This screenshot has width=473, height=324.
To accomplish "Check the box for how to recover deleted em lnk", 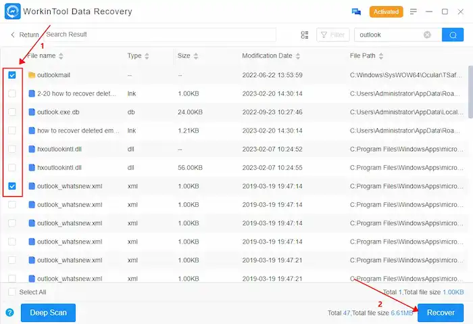I will coord(12,131).
